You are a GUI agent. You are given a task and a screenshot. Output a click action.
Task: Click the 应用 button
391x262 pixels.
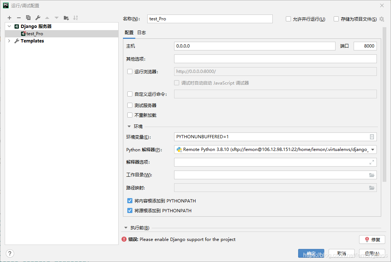[372, 253]
